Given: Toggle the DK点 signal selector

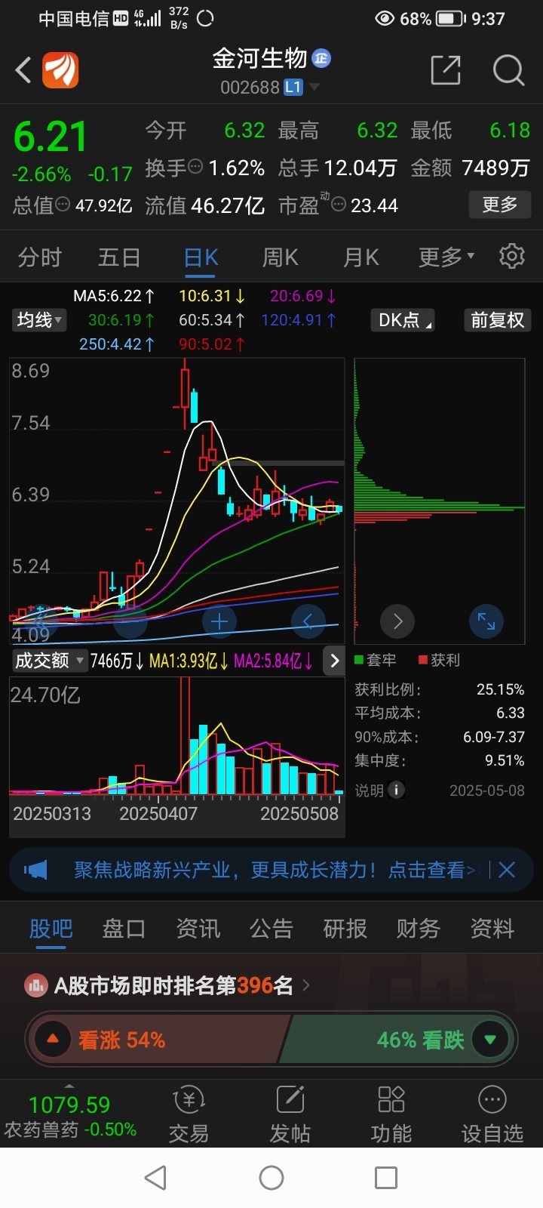Looking at the screenshot, I should tap(404, 320).
